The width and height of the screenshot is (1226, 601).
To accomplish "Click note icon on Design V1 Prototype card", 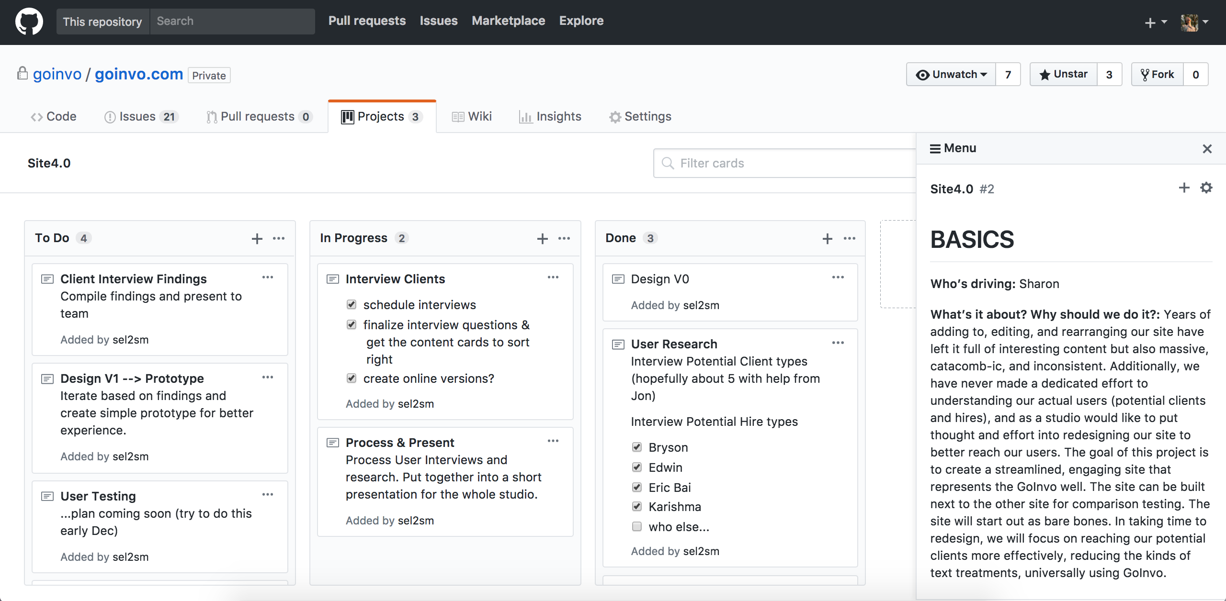I will [47, 379].
